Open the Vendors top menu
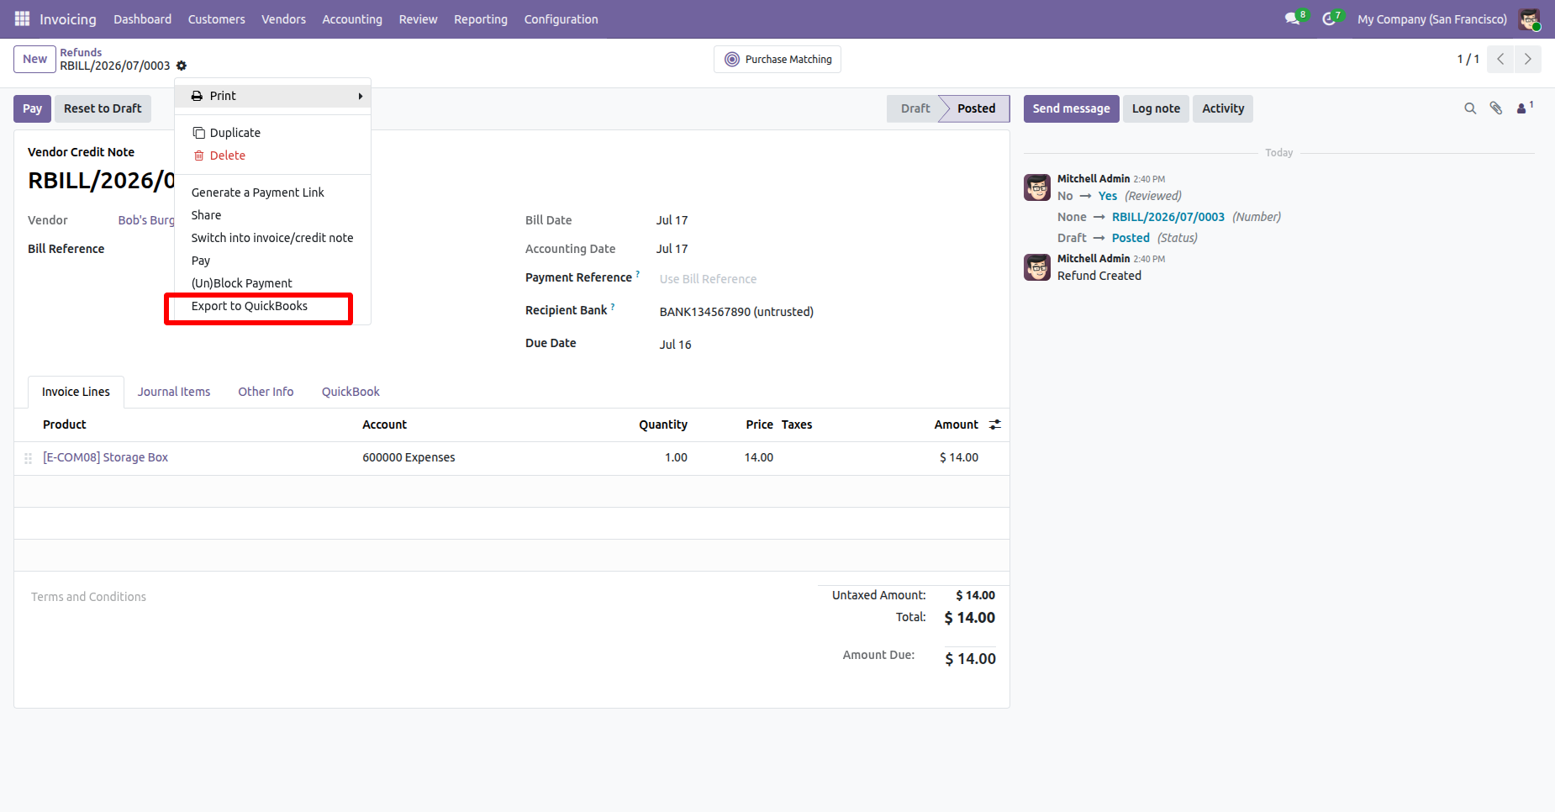Screen dimensions: 1555x812 pyautogui.click(x=283, y=19)
